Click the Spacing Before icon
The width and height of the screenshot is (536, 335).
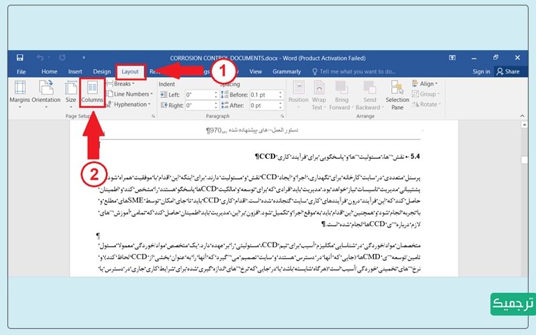pos(224,94)
